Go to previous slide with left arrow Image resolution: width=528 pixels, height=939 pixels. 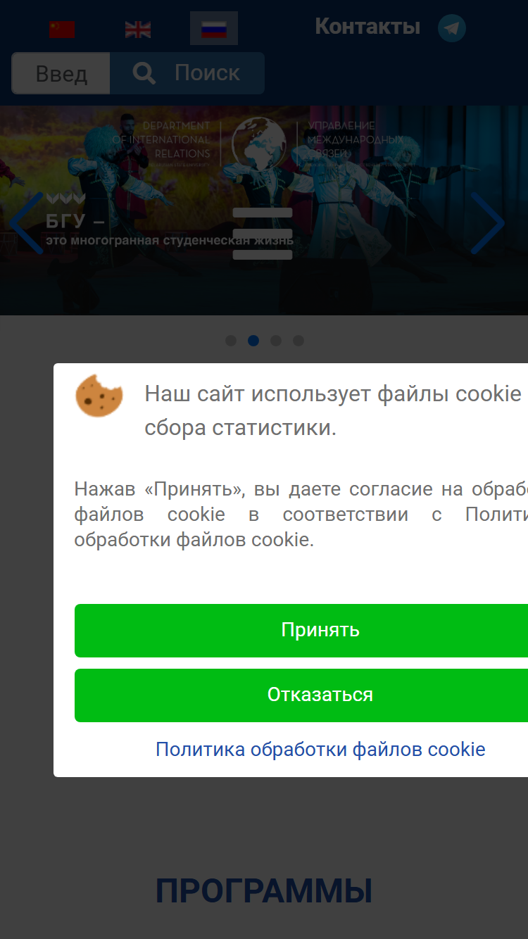27,223
